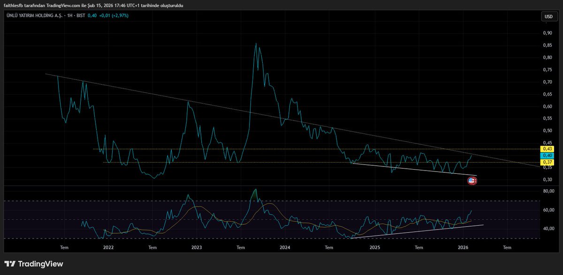The width and height of the screenshot is (563, 275).
Task: Click the 60,00 indicator axis value
Action: 548,210
